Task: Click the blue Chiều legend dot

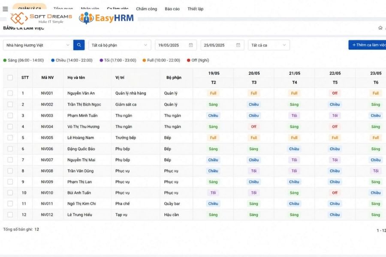Action: (53, 60)
